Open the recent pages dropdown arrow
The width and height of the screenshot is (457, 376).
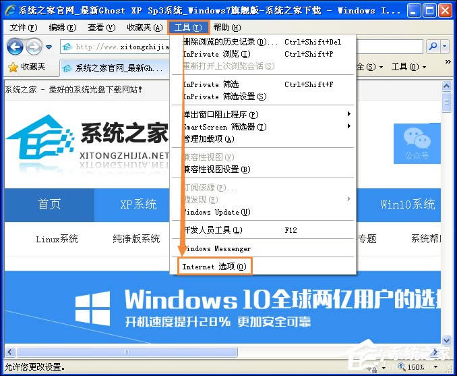(x=50, y=47)
